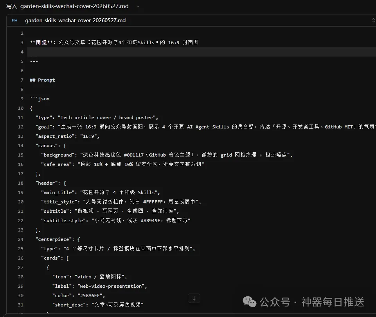The image size is (376, 317).
Task: Click the "label": "web-video-presentation" line
Action: click(99, 286)
